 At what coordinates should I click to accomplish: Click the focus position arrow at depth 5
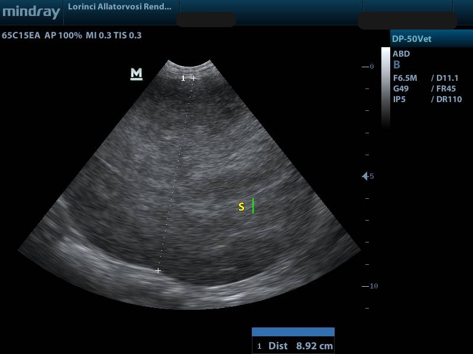point(365,176)
